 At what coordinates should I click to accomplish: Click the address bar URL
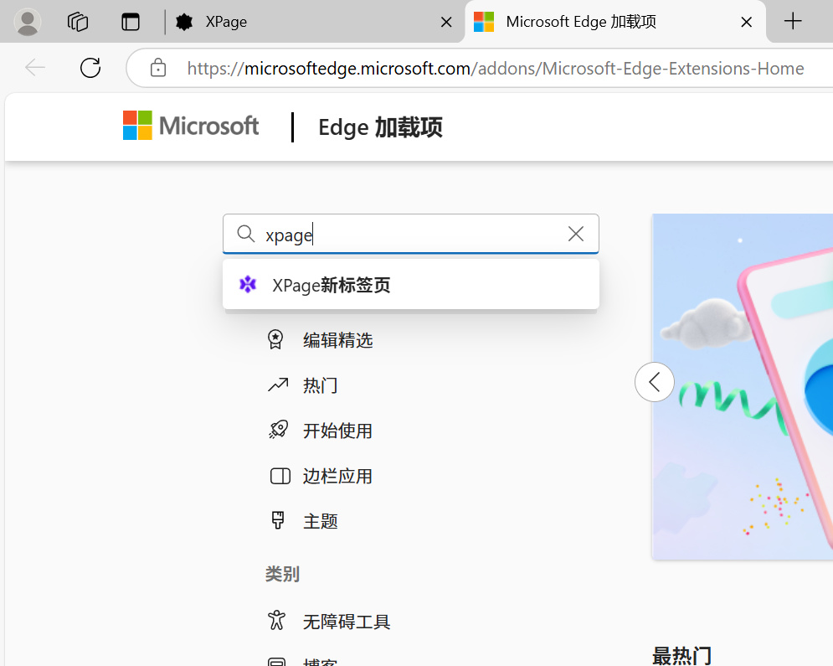[494, 68]
